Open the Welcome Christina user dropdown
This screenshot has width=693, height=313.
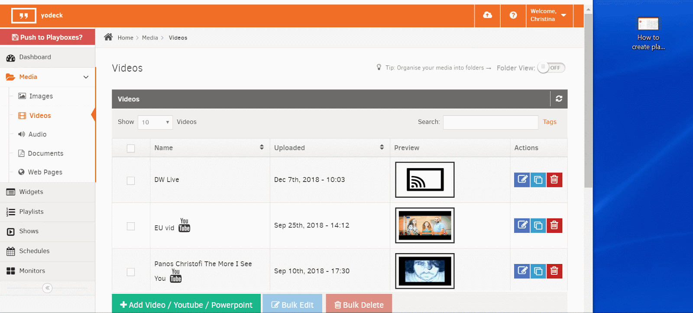pos(549,15)
